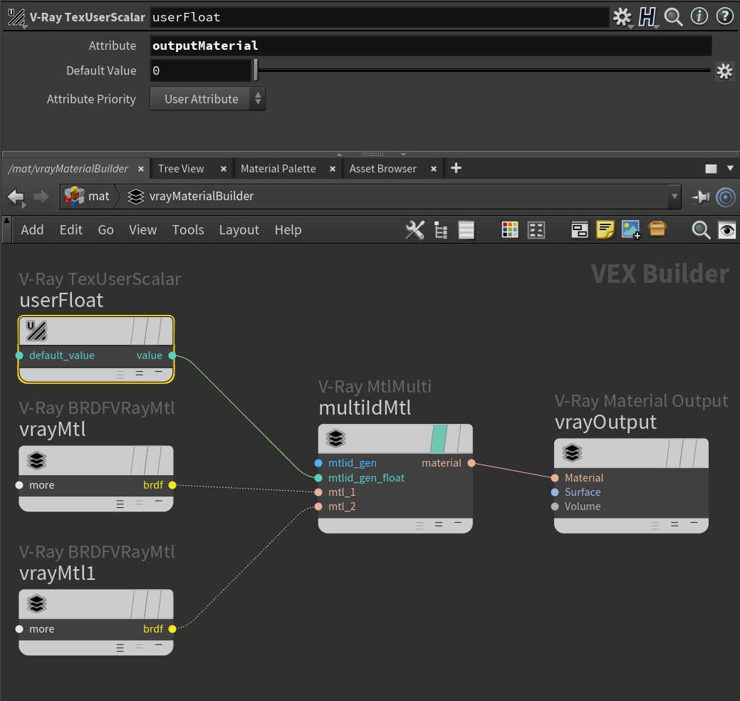The image size is (740, 701).
Task: Toggle the display eye icon
Action: tap(726, 230)
